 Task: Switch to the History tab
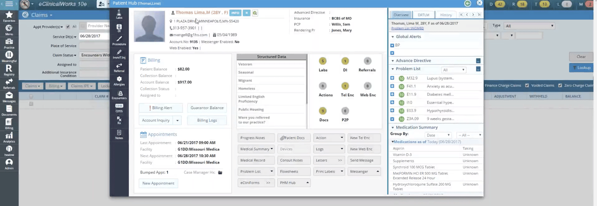pyautogui.click(x=446, y=15)
